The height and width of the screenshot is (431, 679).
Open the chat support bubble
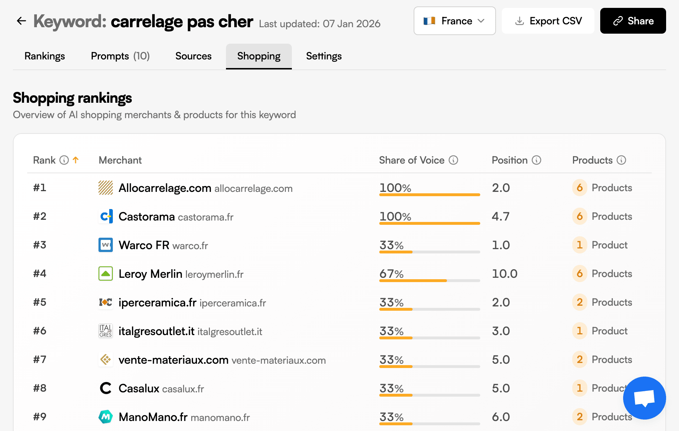click(644, 398)
